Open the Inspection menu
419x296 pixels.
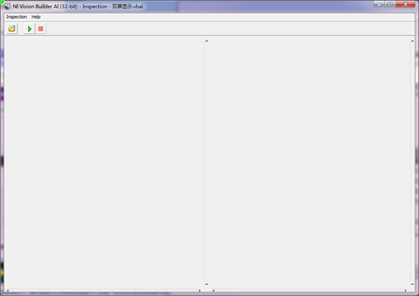[17, 17]
